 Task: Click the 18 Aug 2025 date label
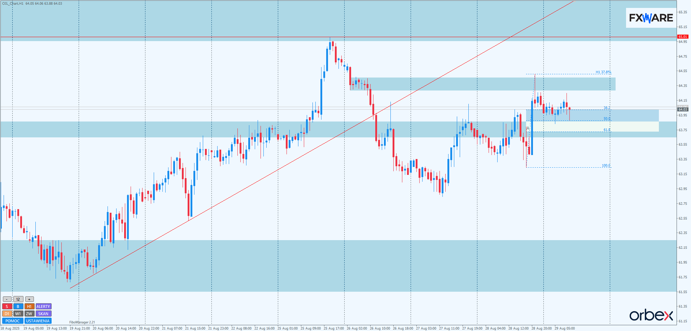(10, 328)
